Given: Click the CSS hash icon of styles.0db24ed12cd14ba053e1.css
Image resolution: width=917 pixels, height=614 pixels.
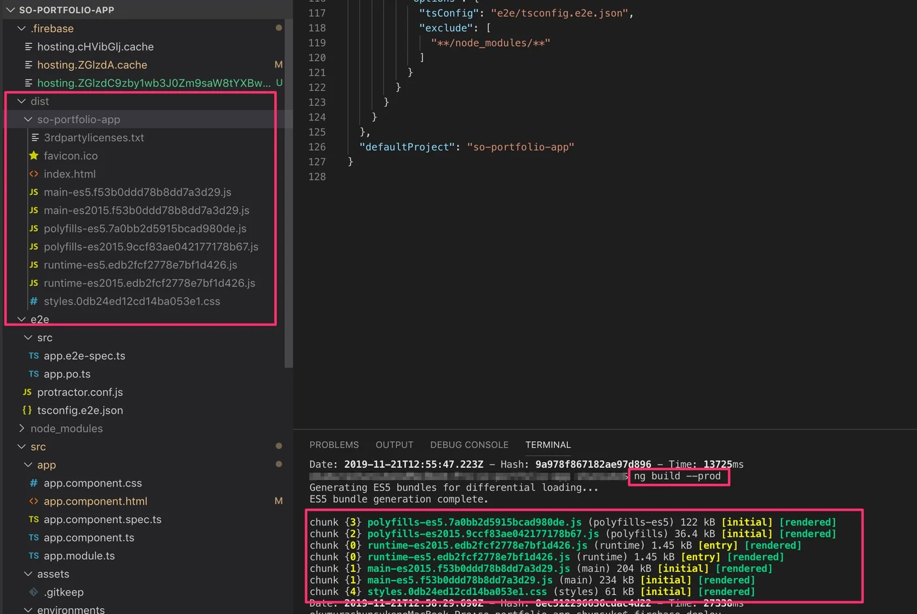Looking at the screenshot, I should point(34,301).
